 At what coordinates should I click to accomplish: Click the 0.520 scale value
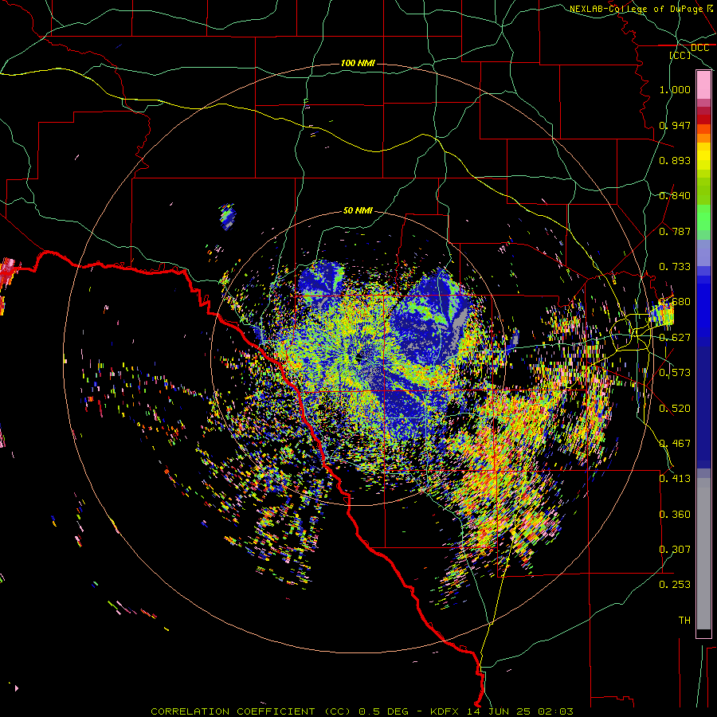[675, 409]
